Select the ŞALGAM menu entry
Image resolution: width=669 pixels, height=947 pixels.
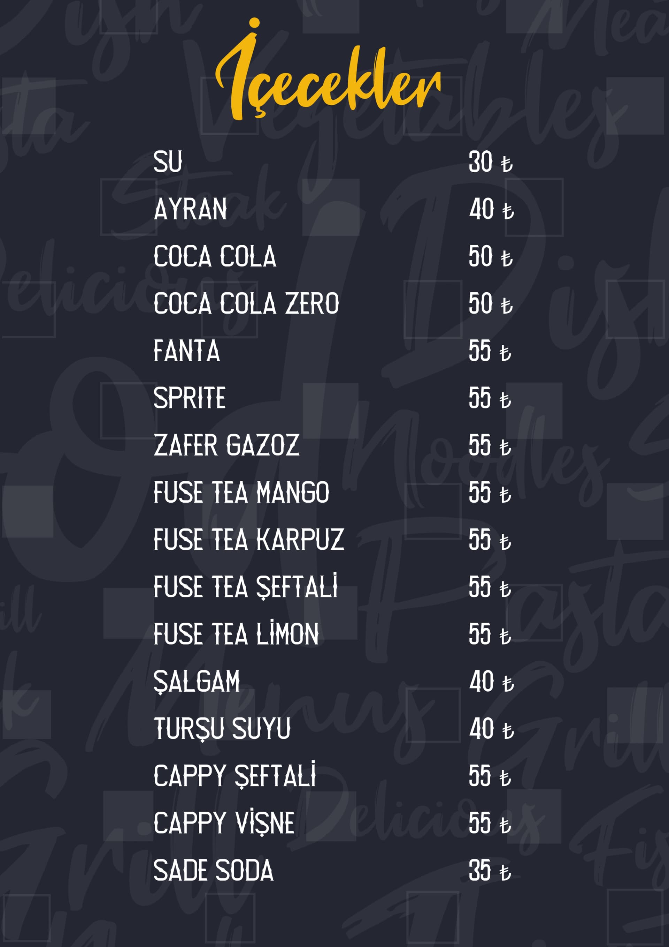point(197,681)
